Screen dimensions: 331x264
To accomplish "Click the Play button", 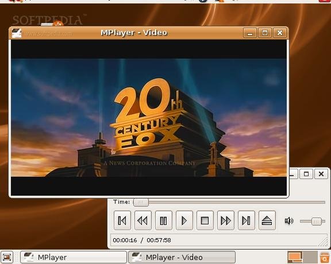I will (184, 220).
